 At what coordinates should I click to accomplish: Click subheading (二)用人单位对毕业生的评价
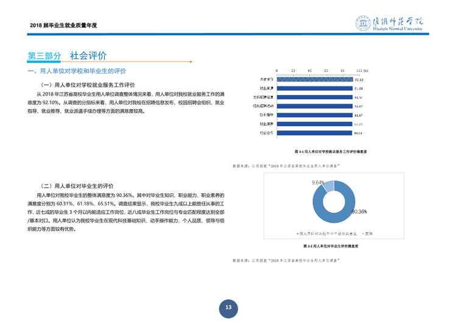pos(76,186)
